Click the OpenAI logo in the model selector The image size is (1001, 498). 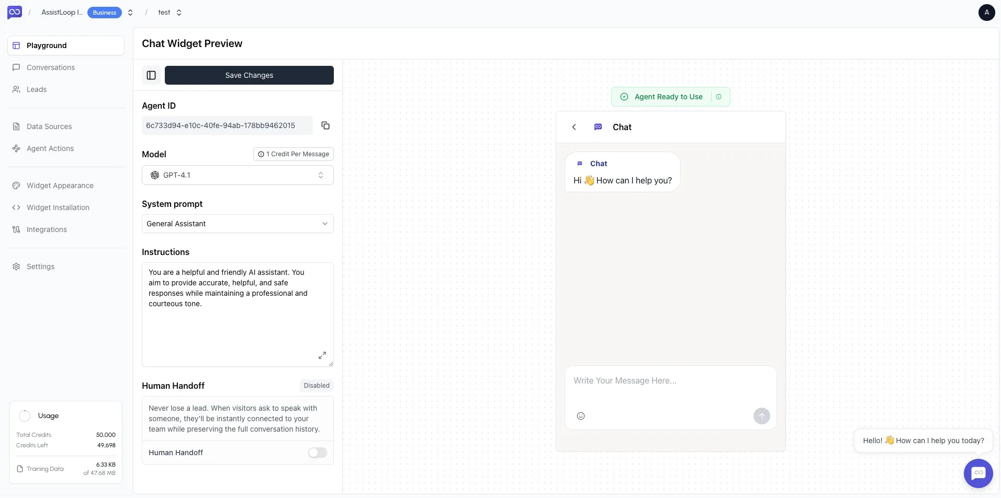(x=155, y=175)
